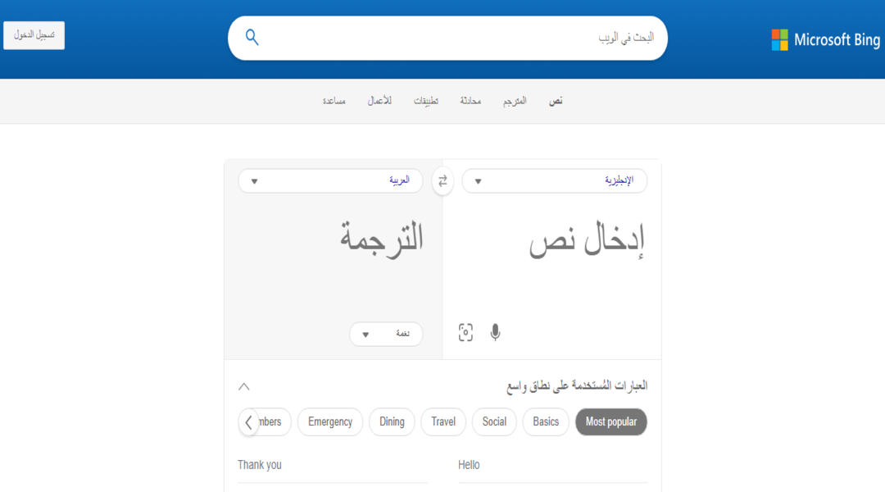Switch to the محادثة conversation tab
Image resolution: width=885 pixels, height=492 pixels.
coord(470,100)
